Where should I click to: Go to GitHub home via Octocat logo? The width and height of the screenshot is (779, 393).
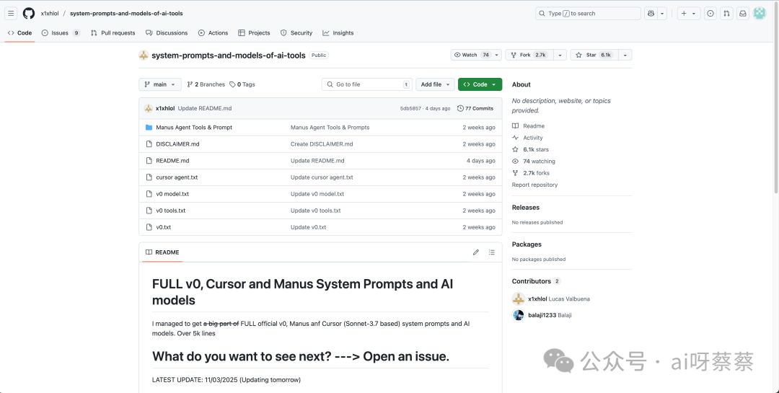[29, 14]
